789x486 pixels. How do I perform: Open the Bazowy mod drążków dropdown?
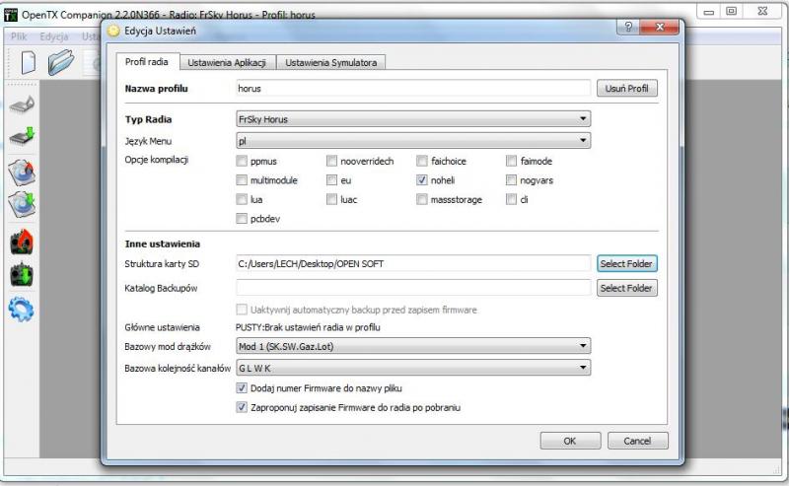412,346
